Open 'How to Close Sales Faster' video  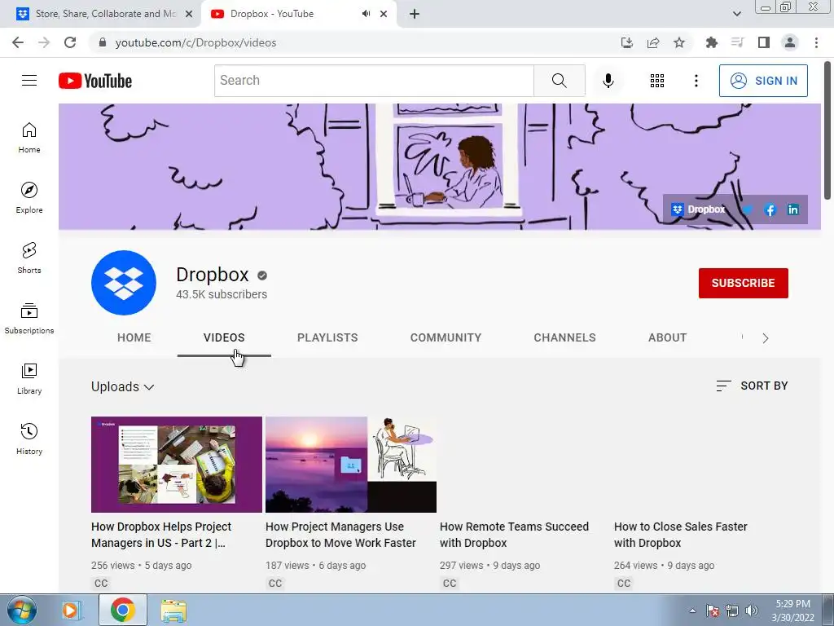[680, 535]
